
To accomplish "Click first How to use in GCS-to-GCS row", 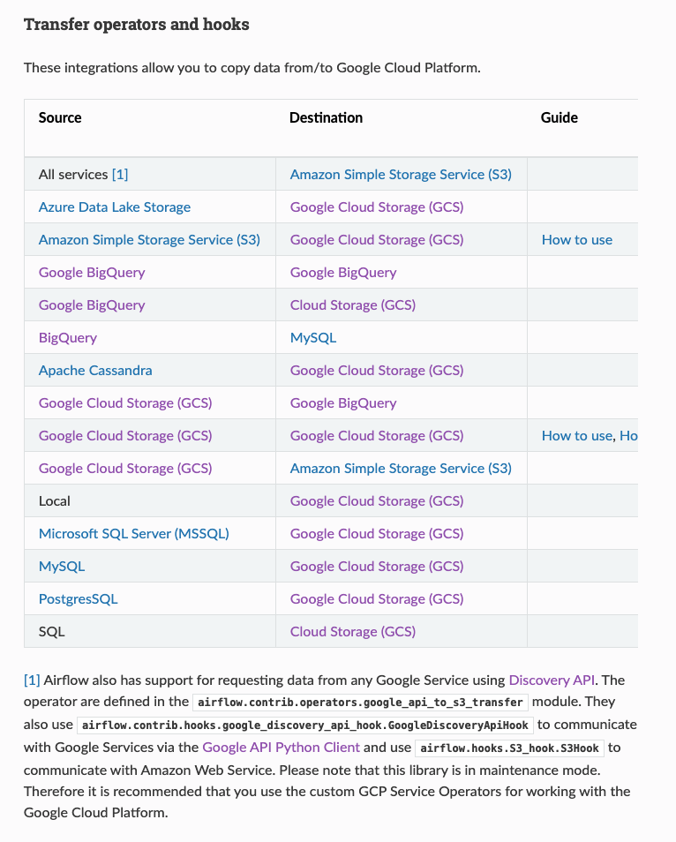I will [576, 436].
